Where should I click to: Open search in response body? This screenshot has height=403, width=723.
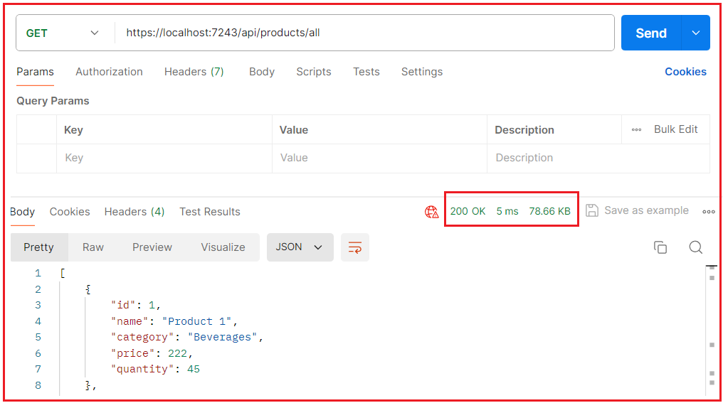(x=696, y=247)
